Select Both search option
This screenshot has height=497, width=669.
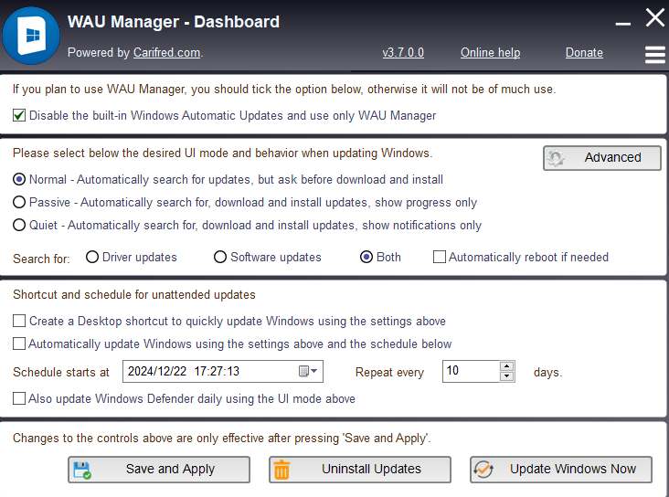366,257
